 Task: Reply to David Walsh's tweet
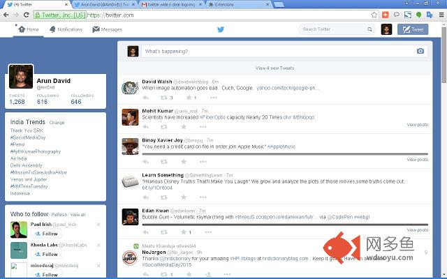146,98
